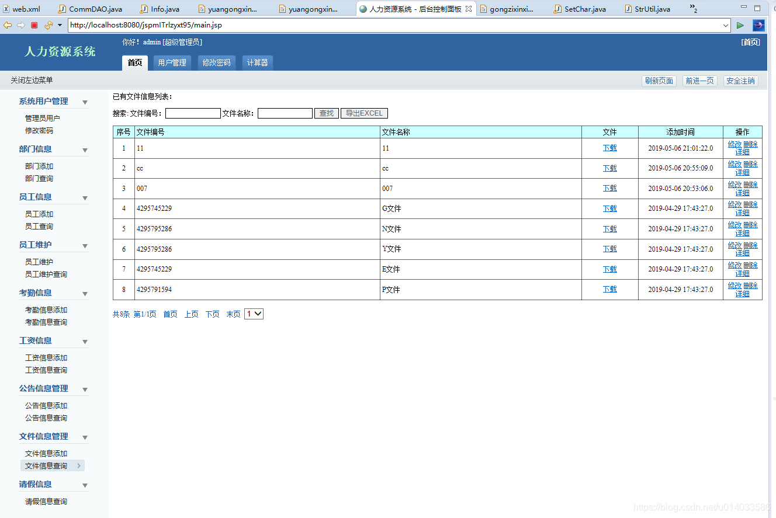This screenshot has width=776, height=518.
Task: Select the 修改密码 navigation tab
Action: 216,62
